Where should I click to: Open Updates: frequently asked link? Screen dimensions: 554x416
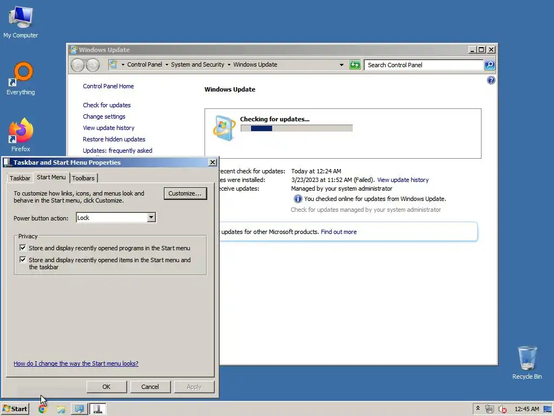tap(117, 151)
